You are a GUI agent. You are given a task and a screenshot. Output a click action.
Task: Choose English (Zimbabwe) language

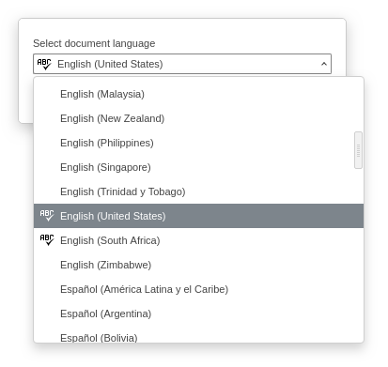point(198,265)
